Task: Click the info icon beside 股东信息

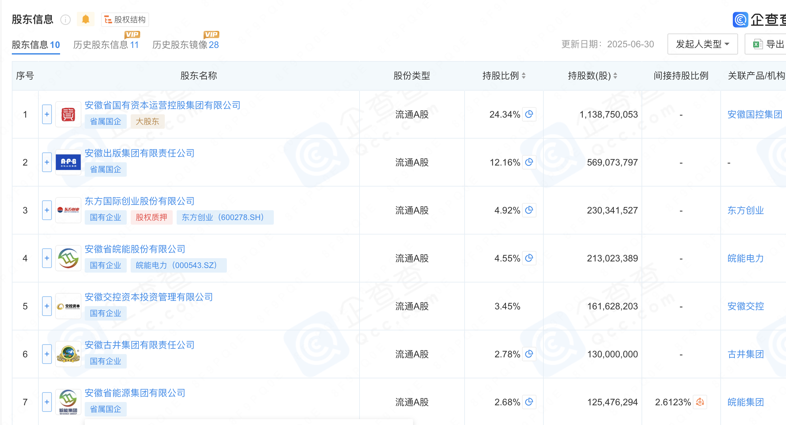Action: 66,20
